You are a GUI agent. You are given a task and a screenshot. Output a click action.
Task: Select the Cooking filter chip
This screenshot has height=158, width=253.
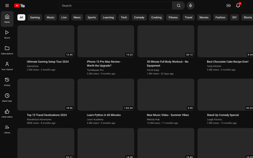156,17
